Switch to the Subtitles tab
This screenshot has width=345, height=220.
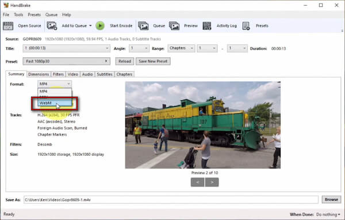tap(105, 74)
